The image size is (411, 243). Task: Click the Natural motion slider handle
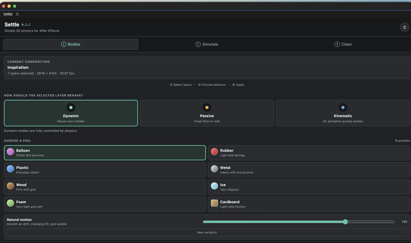(x=345, y=222)
